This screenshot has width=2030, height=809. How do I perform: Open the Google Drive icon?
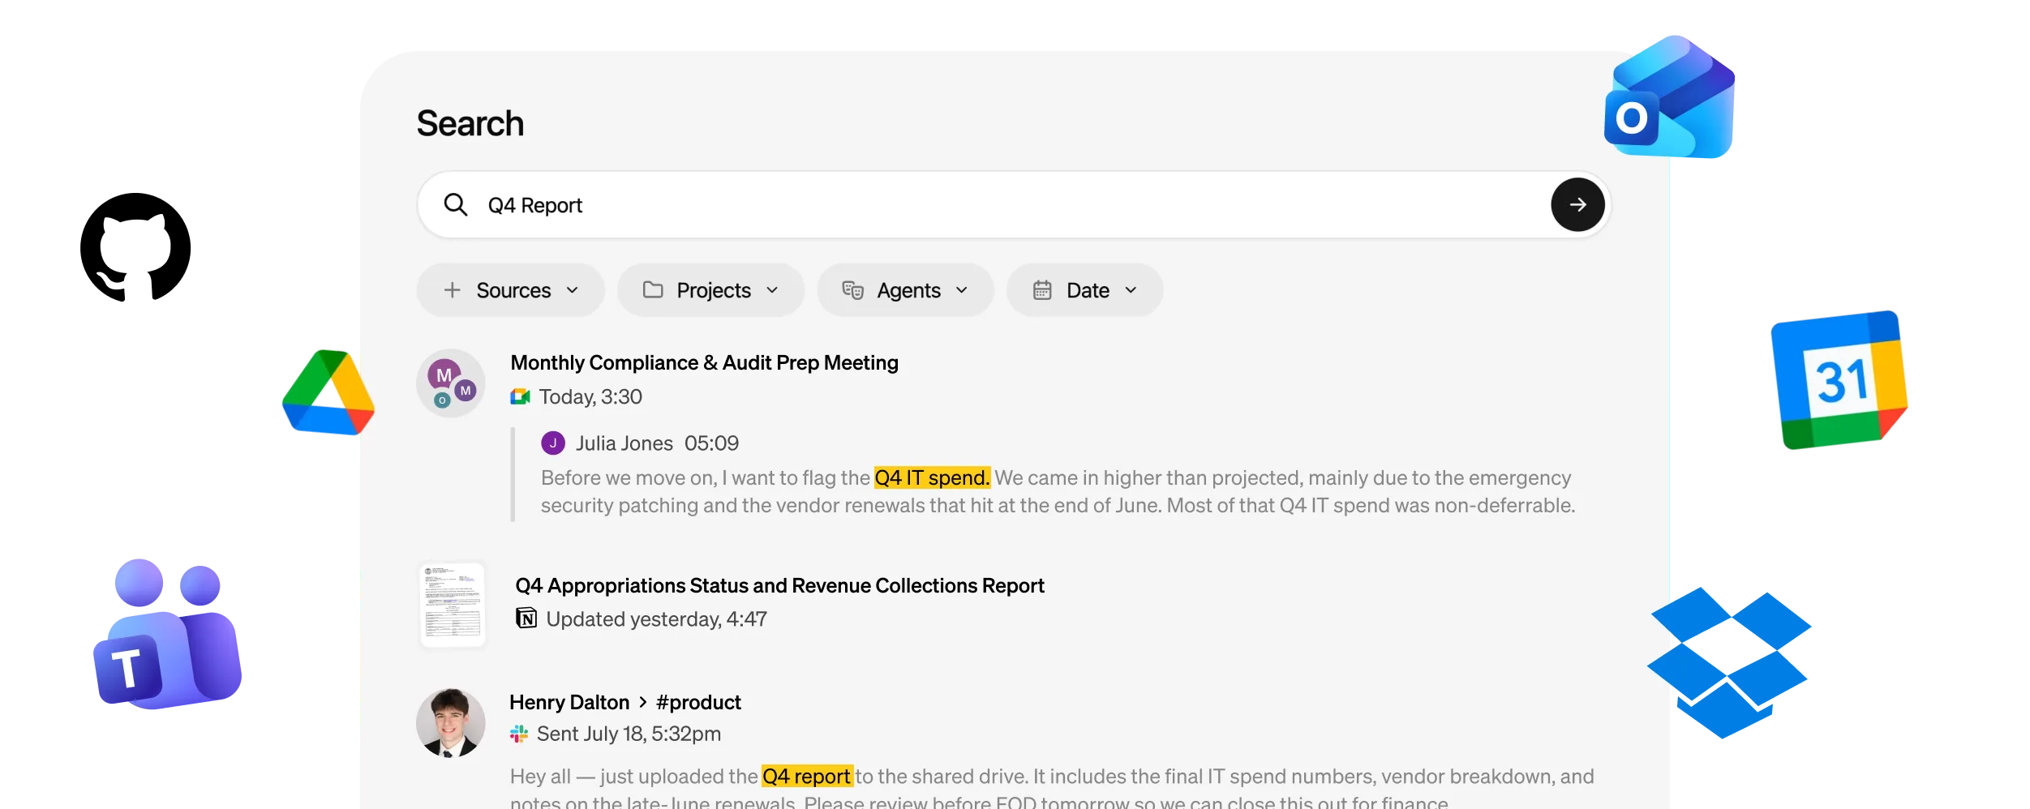coord(328,392)
